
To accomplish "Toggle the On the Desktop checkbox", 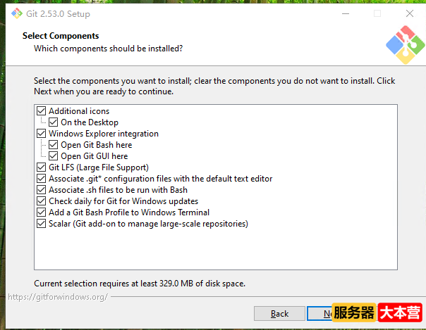I will (53, 122).
